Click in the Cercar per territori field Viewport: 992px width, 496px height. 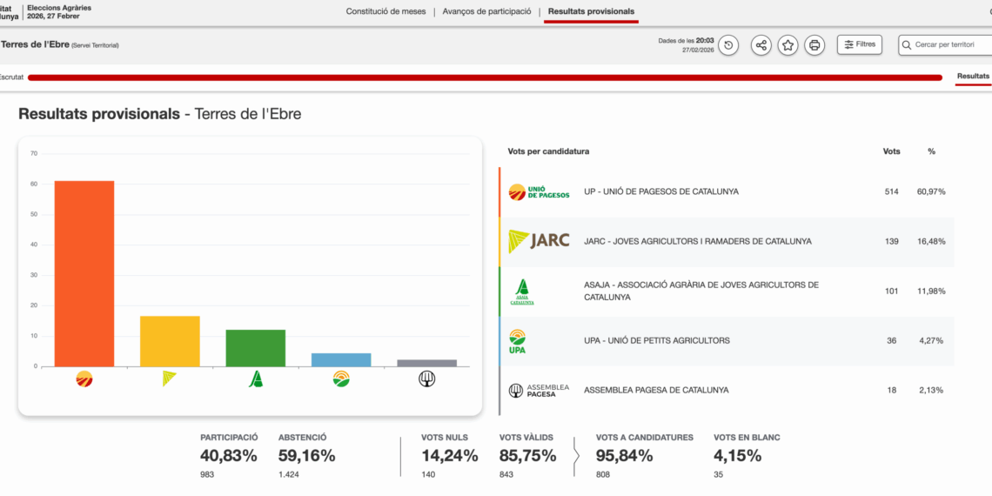[948, 44]
